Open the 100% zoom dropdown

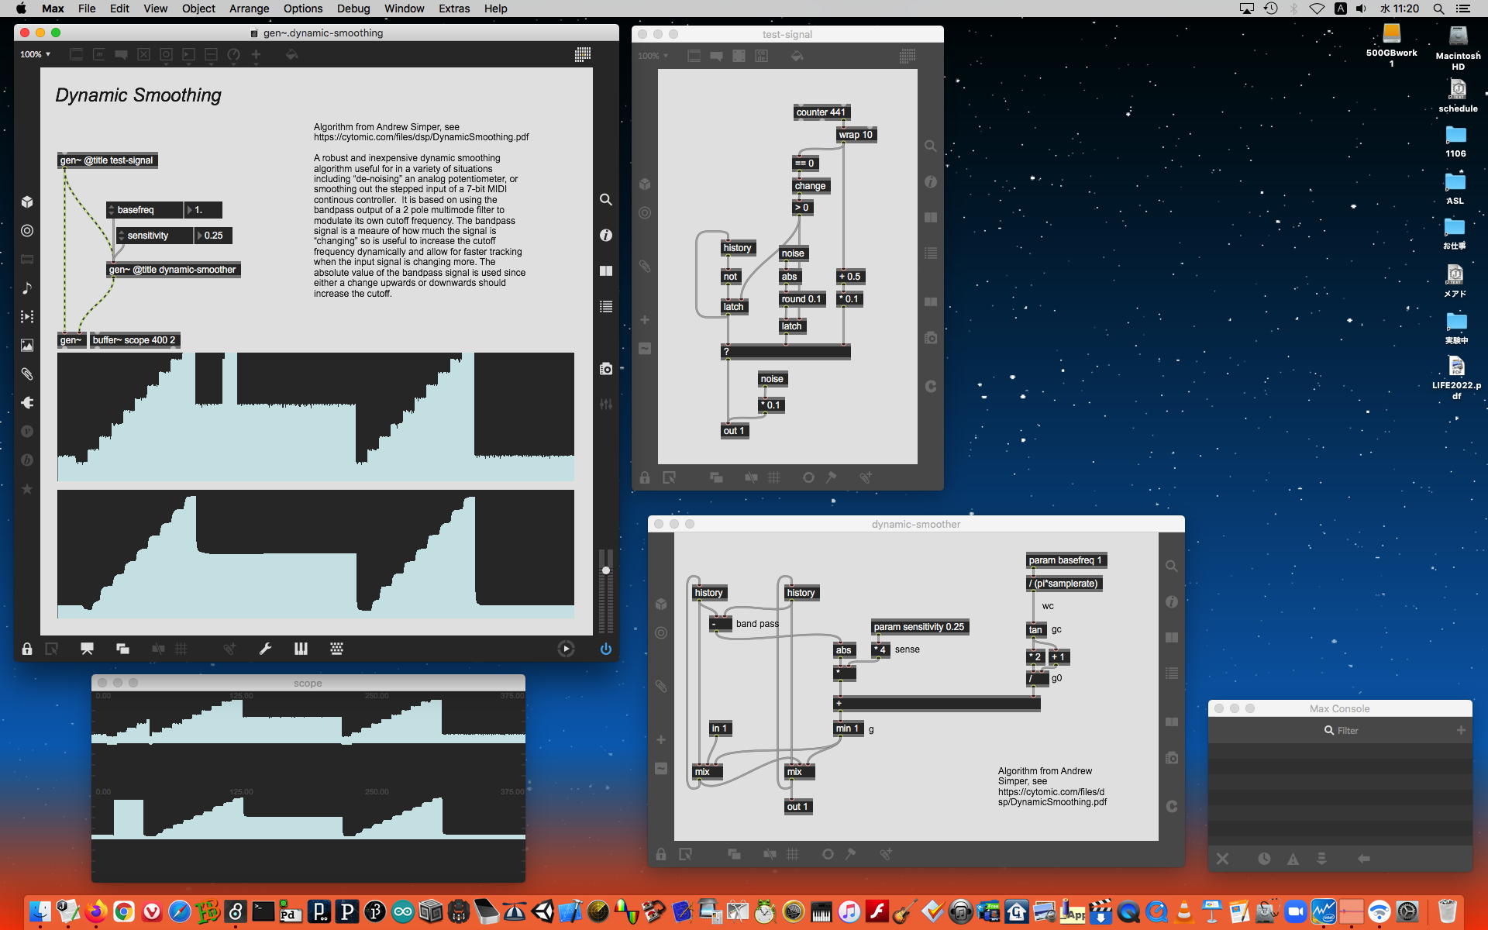36,54
